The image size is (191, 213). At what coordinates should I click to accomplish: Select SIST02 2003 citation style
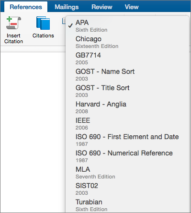[127, 189]
